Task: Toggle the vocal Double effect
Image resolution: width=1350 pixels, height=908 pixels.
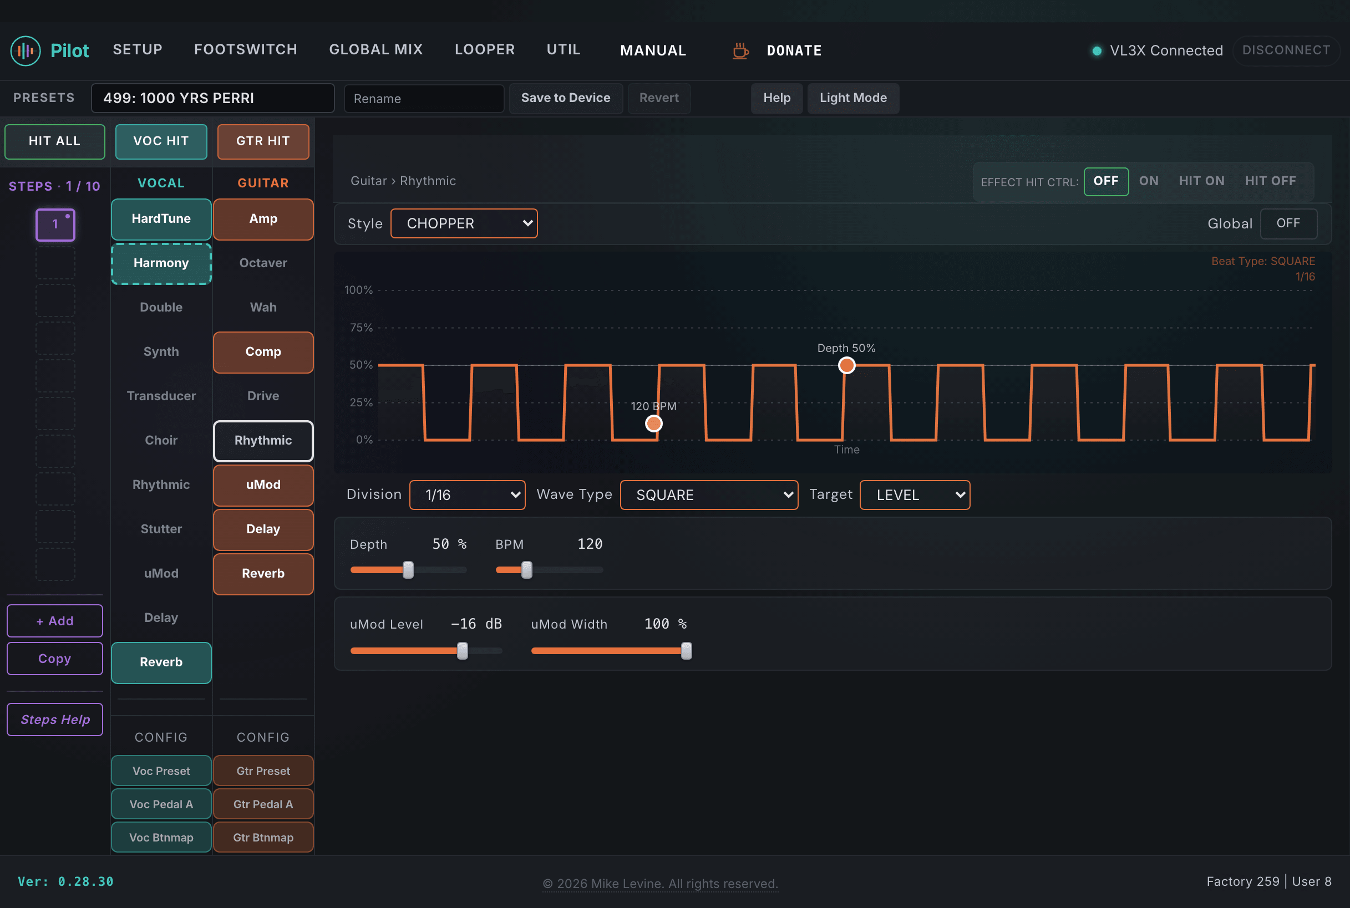Action: 161,308
